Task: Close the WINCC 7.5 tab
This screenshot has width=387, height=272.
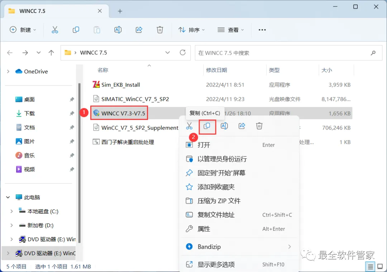Action: tap(100, 11)
